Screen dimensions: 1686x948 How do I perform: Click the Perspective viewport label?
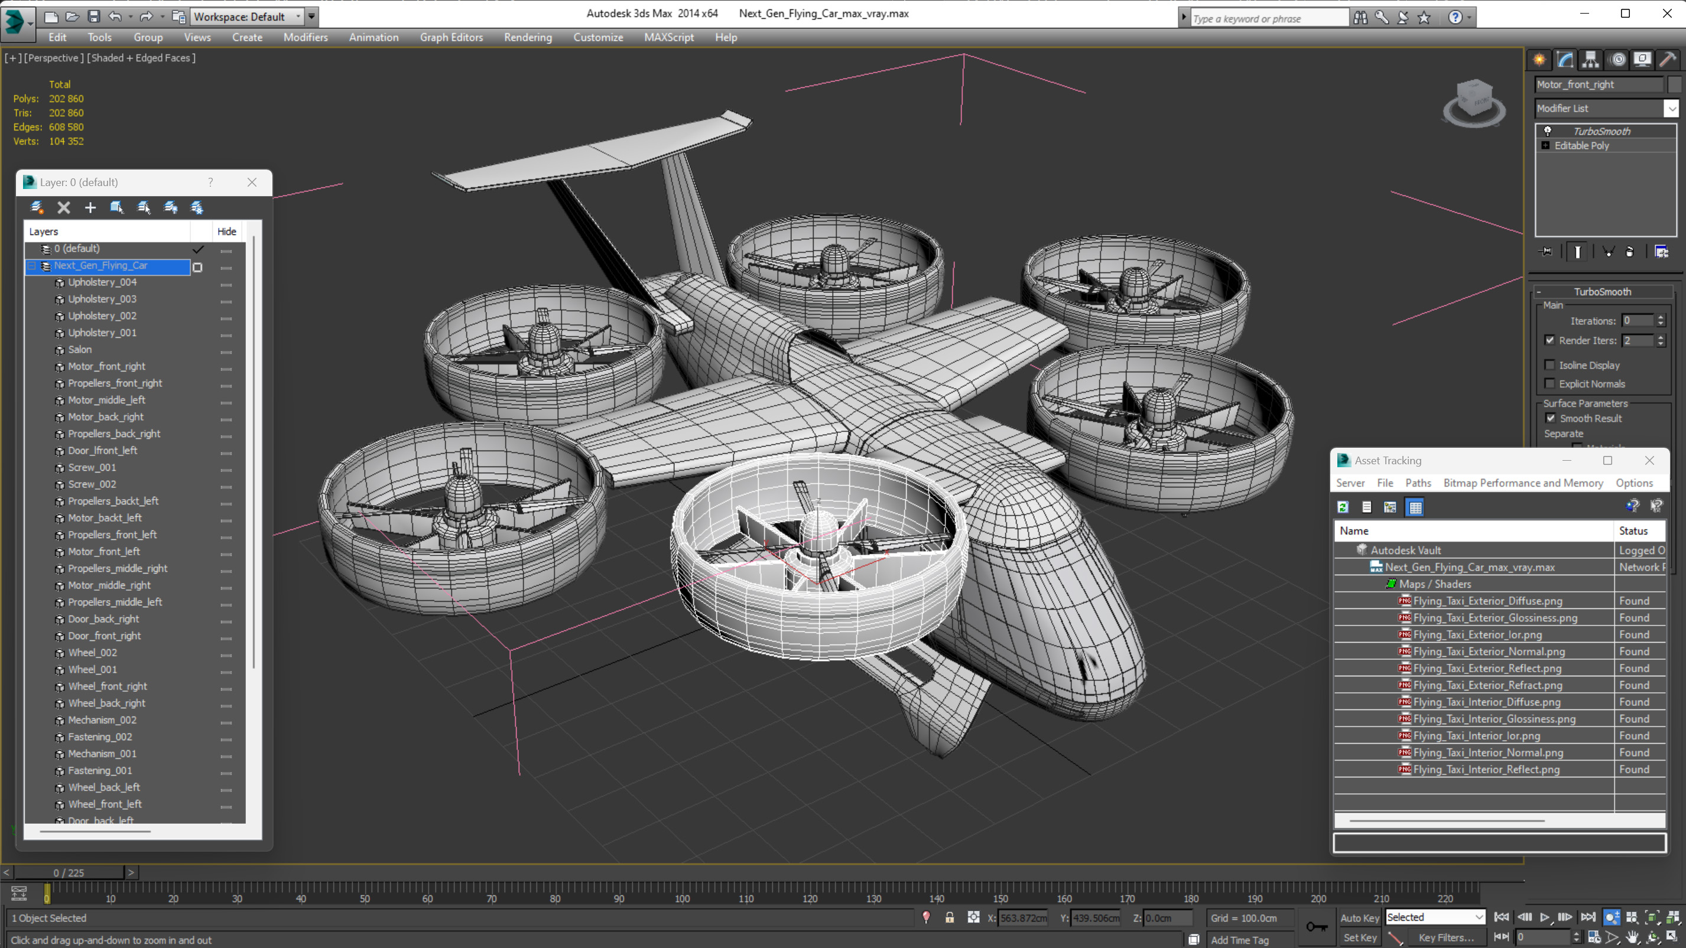(54, 57)
